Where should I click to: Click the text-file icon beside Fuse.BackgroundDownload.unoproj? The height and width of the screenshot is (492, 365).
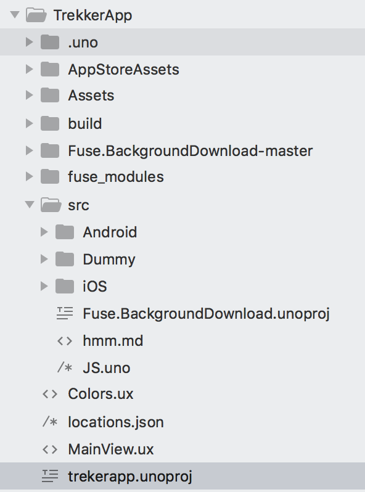tap(65, 313)
